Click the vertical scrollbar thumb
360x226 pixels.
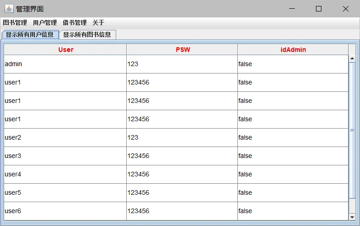tap(352, 130)
